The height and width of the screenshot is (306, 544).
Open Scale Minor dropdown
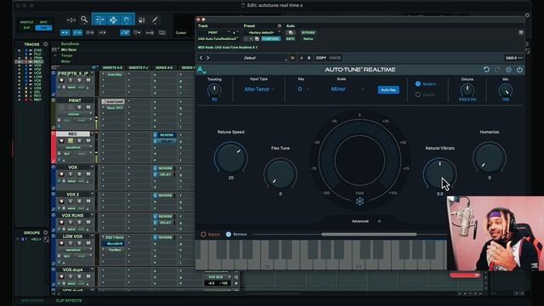pos(347,89)
